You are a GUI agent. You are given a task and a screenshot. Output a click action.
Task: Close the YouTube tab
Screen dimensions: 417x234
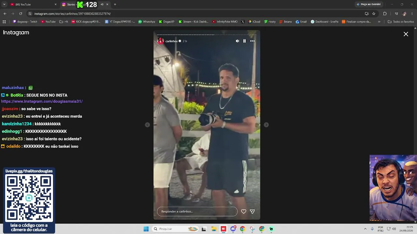(x=55, y=5)
